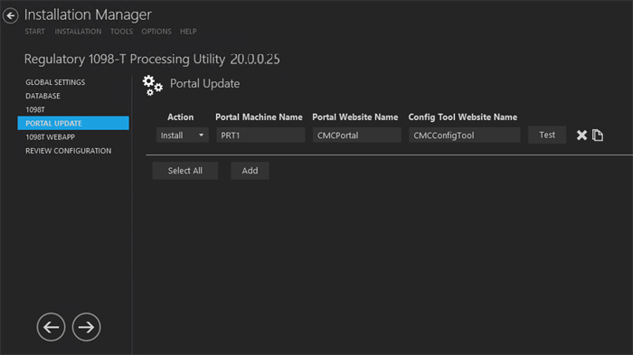Click the back arrow beside Installation Manager title
This screenshot has height=355, width=633.
(x=11, y=15)
